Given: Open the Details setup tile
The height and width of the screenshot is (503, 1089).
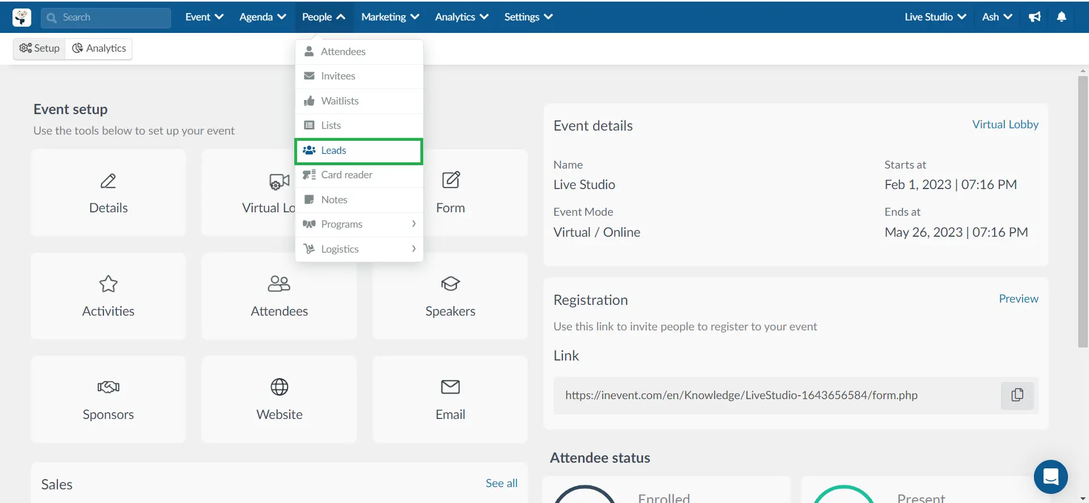Looking at the screenshot, I should pos(109,193).
